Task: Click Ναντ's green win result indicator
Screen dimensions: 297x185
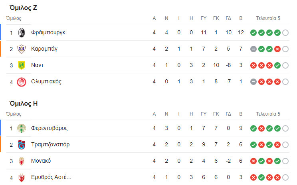Action: point(277,65)
